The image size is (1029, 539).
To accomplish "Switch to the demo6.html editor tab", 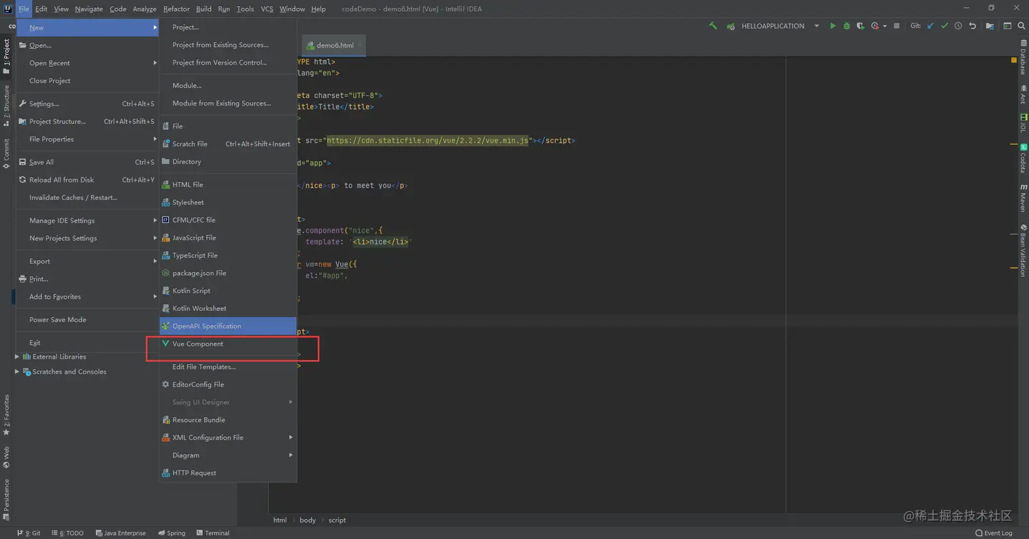I will click(334, 46).
